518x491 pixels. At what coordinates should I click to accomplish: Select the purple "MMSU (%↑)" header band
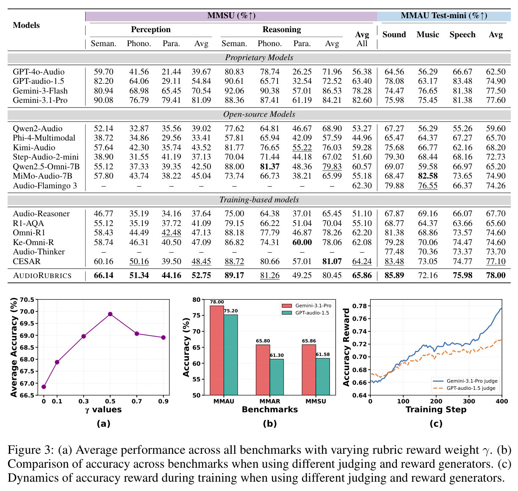point(231,16)
